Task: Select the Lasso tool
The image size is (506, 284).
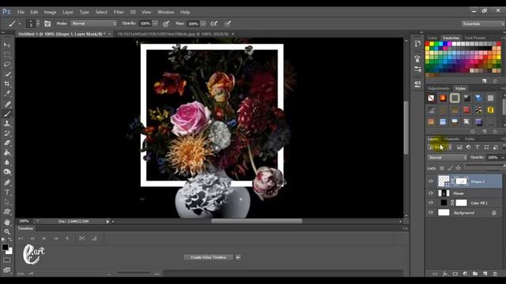Action: 7,65
